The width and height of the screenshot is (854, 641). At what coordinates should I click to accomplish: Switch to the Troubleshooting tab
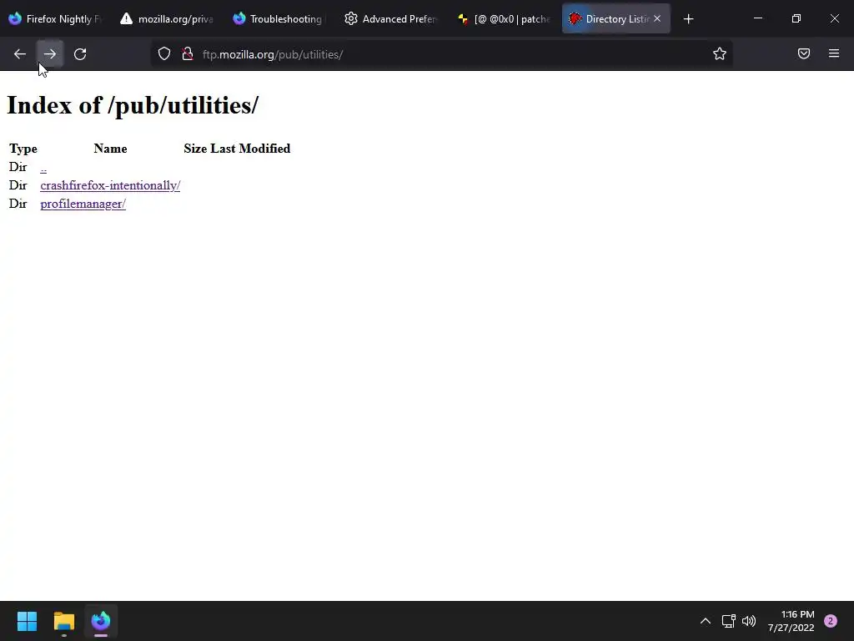pos(280,19)
